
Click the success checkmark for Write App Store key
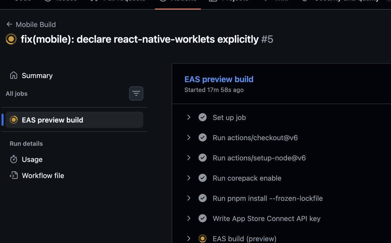(203, 218)
